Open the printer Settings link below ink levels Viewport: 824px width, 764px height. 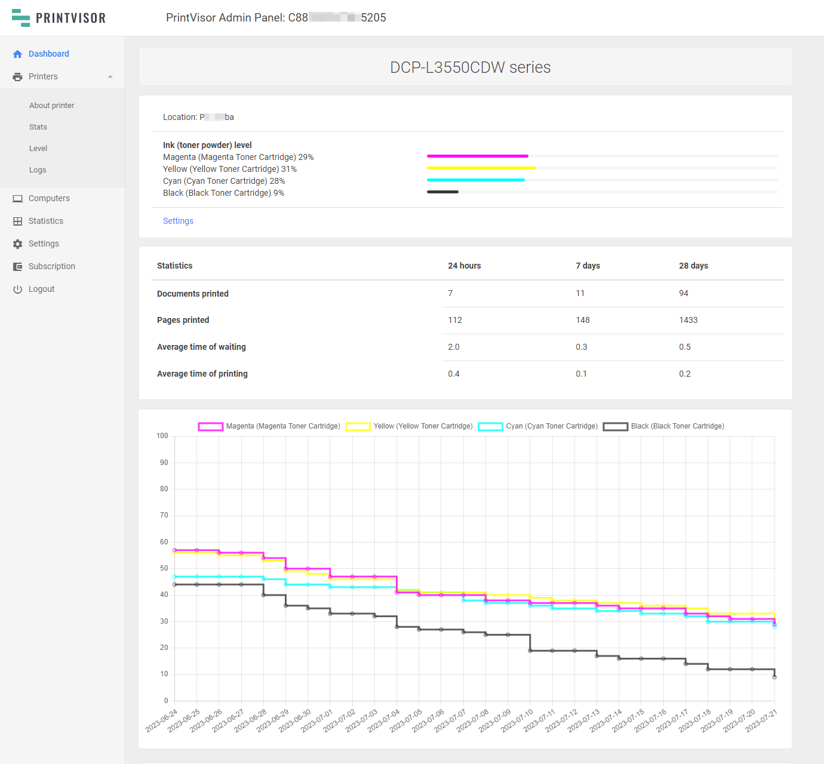click(178, 221)
